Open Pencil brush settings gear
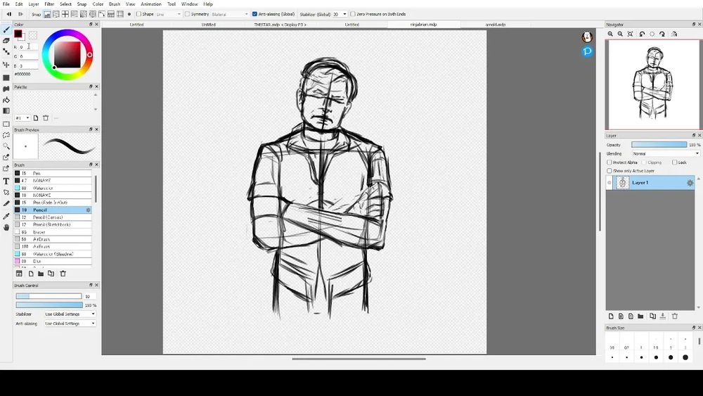The image size is (703, 396). [x=89, y=210]
